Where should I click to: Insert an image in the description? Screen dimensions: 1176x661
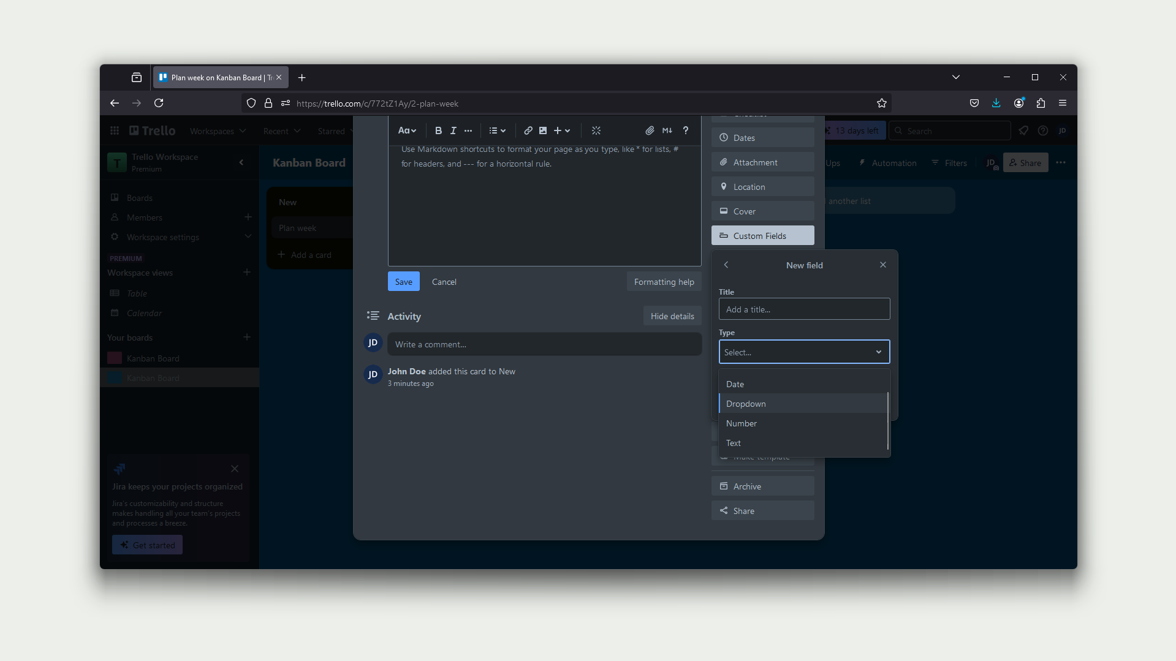(543, 130)
